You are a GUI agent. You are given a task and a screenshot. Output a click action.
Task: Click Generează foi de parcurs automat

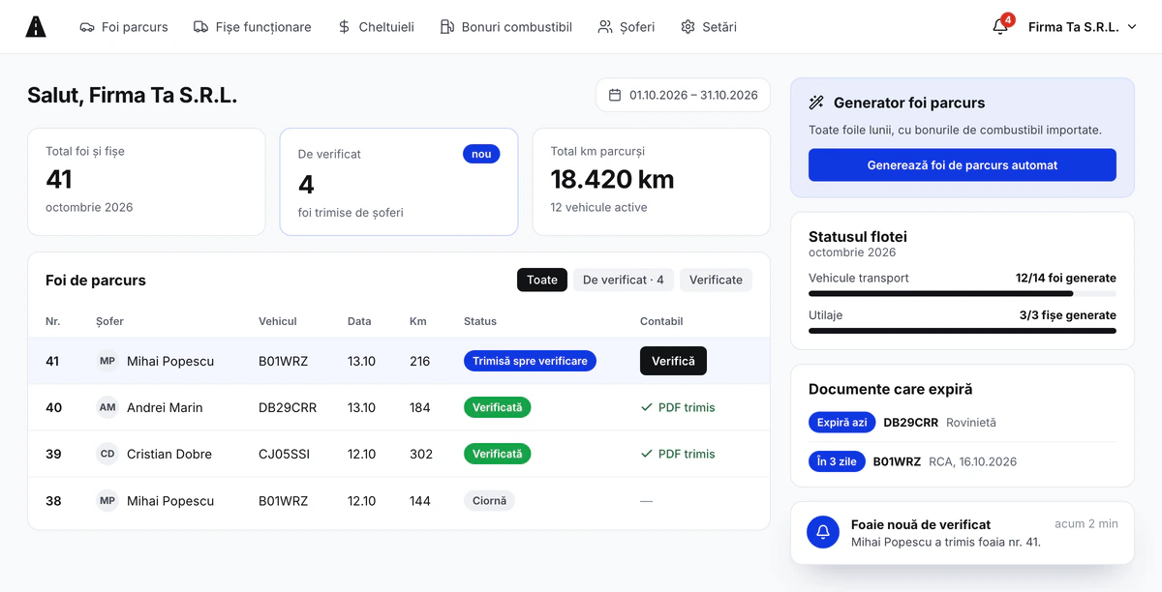coord(963,165)
